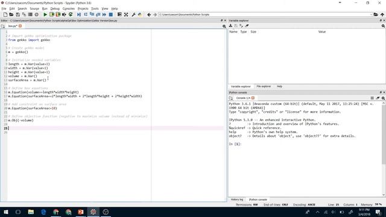Open the Tools menu

pyautogui.click(x=95, y=8)
